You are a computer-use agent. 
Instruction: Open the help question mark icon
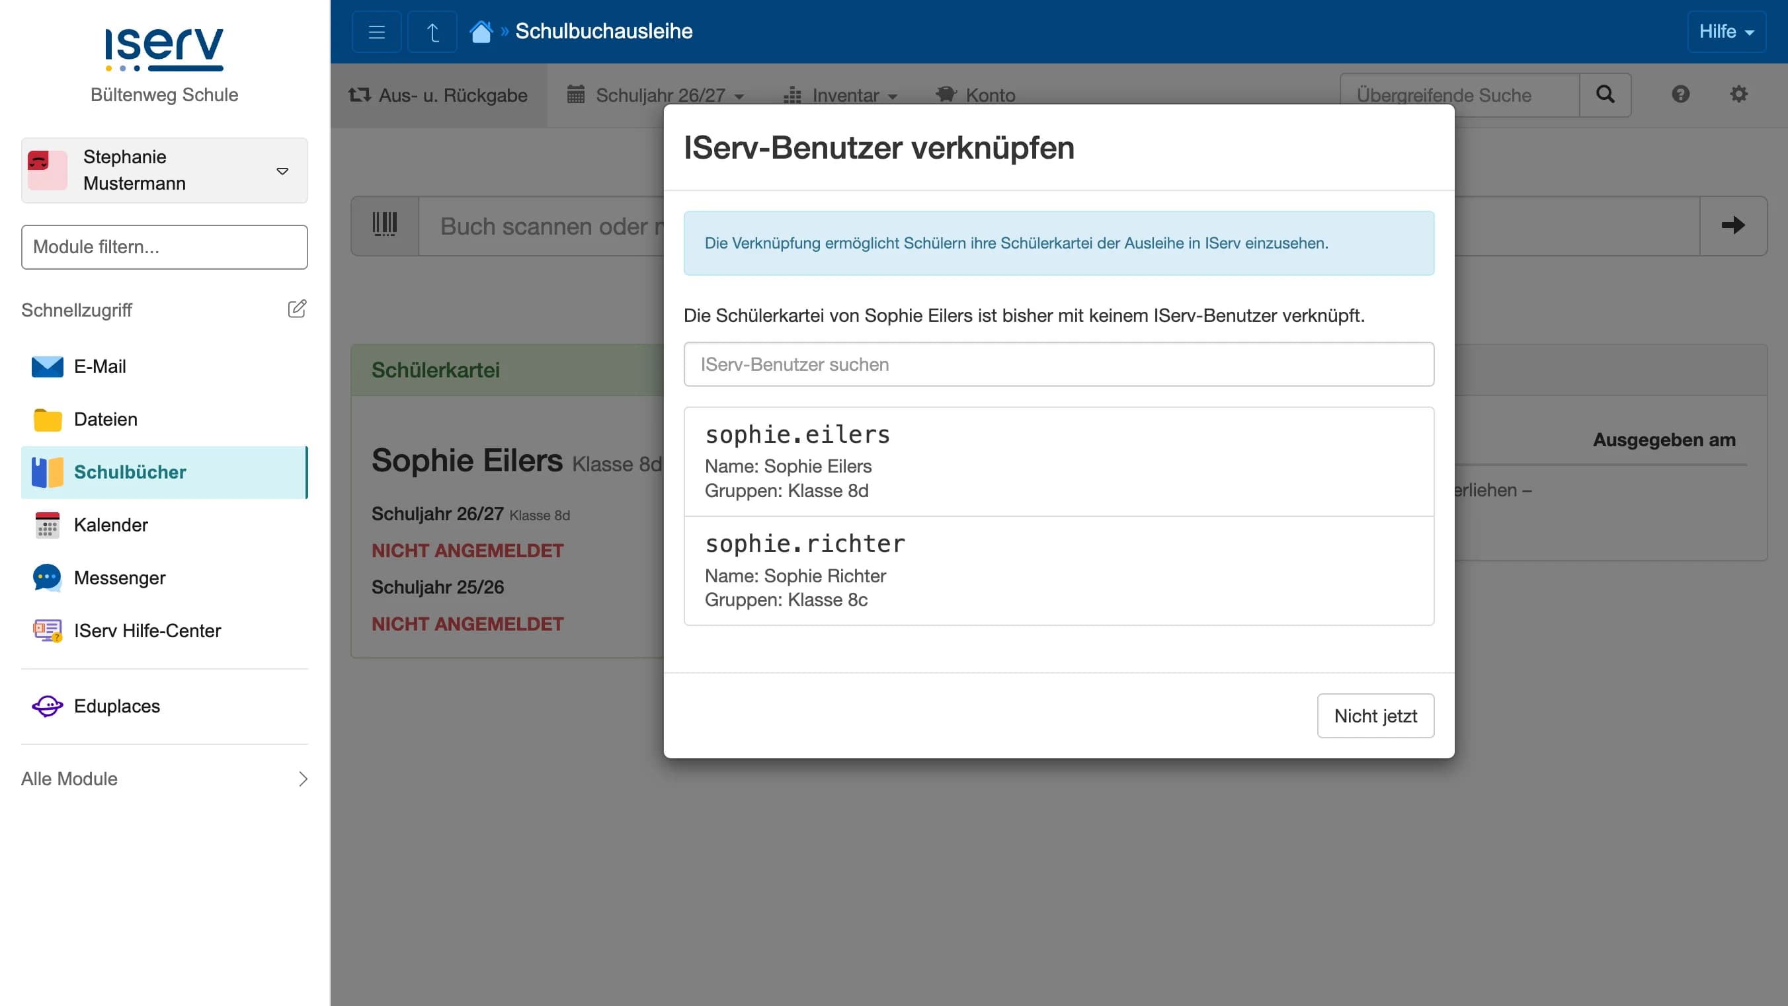pyautogui.click(x=1680, y=95)
